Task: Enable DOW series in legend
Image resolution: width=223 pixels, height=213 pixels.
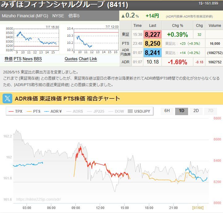Action: pyautogui.click(x=116, y=111)
